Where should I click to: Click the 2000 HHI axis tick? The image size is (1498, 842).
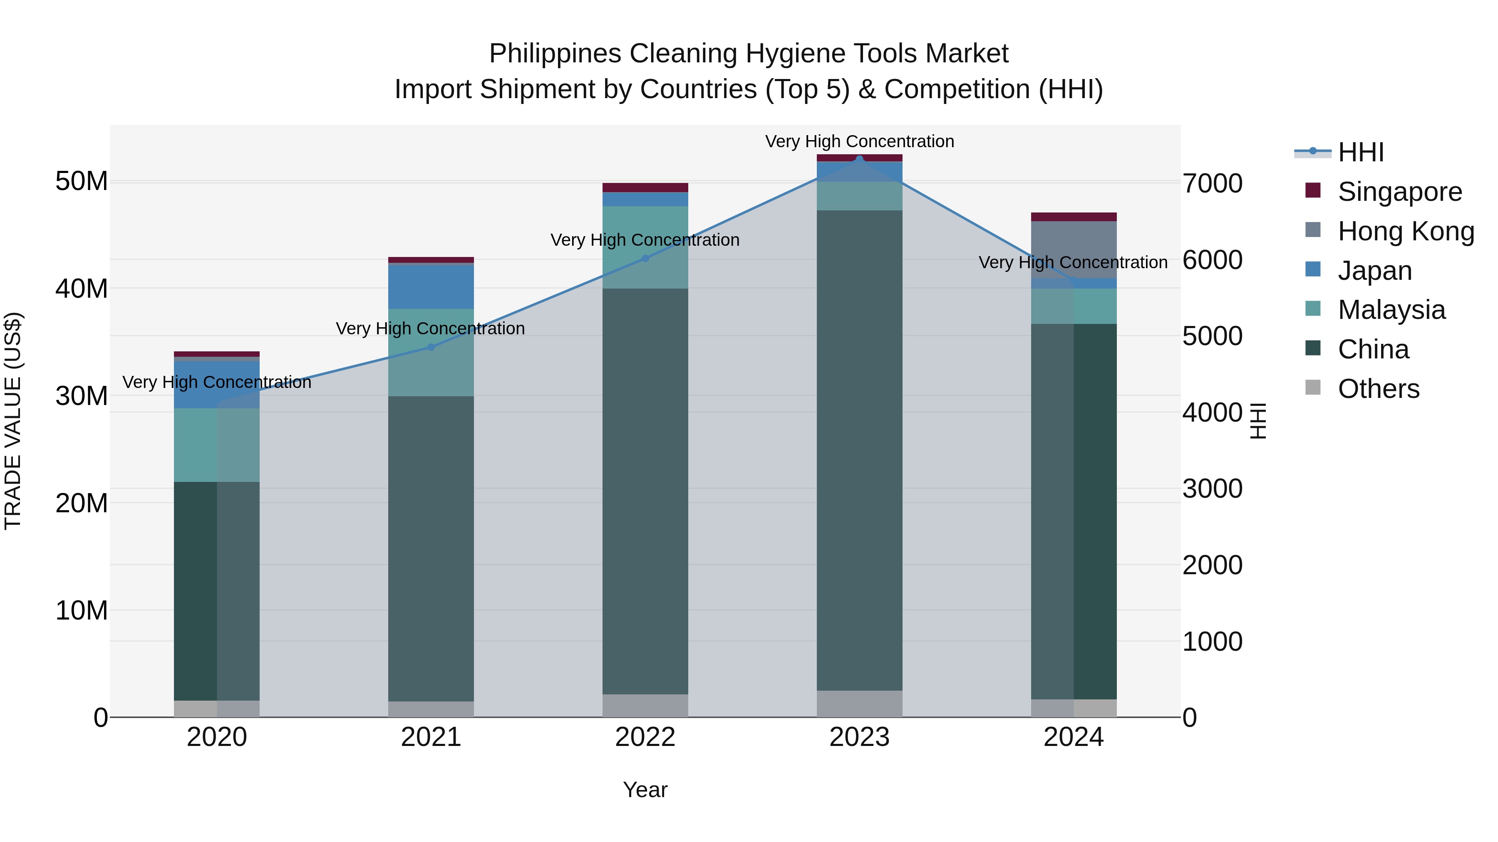coord(1213,565)
